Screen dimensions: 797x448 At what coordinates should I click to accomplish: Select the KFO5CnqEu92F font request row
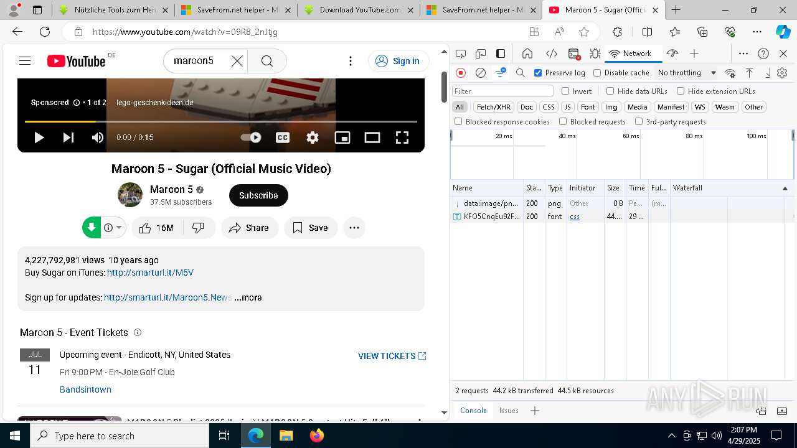(x=623, y=217)
